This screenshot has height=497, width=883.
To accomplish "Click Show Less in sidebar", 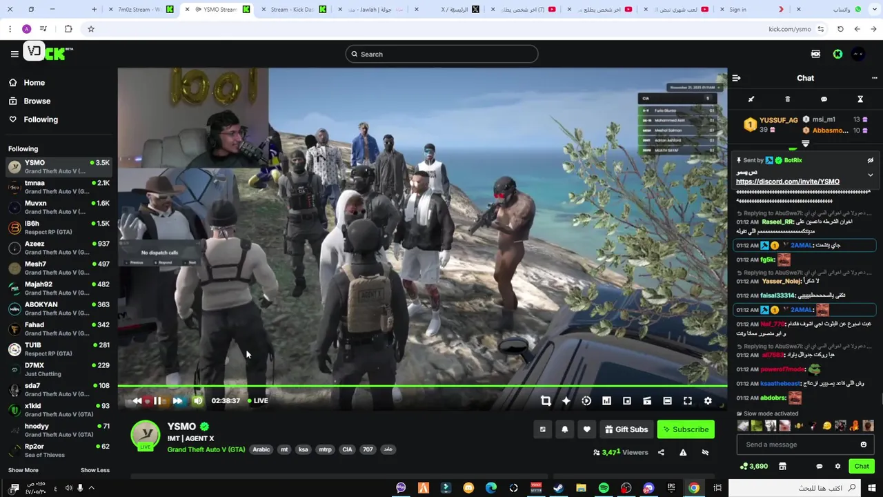I will click(x=95, y=470).
